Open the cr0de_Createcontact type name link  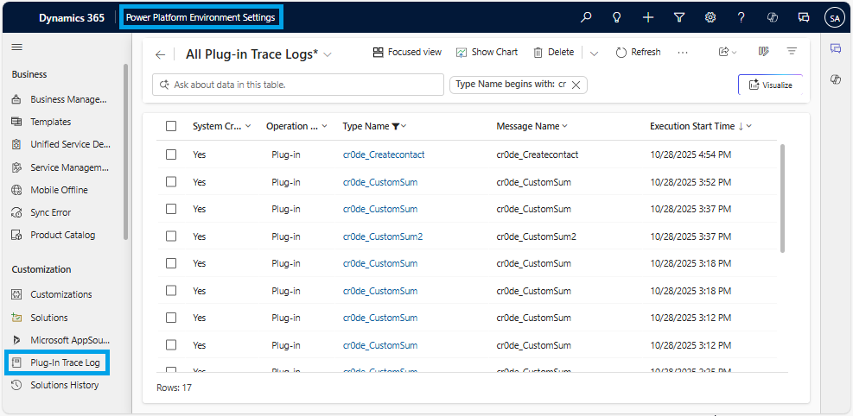[x=384, y=154]
